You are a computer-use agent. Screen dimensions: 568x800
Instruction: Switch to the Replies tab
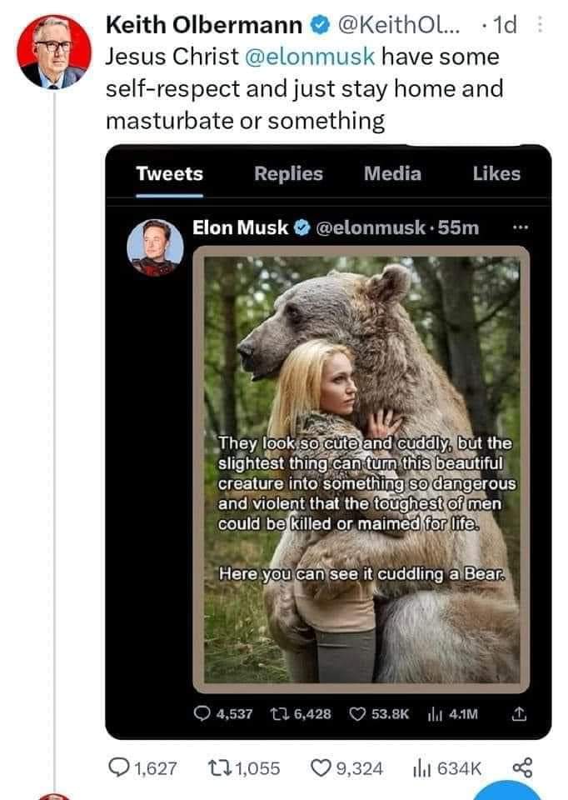(x=288, y=173)
